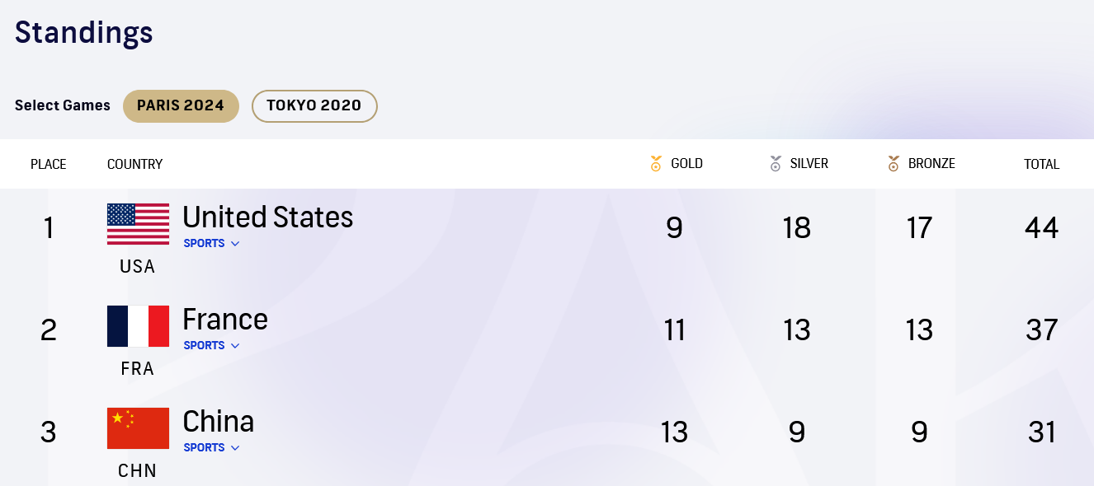Open the United States country name link

pos(268,217)
